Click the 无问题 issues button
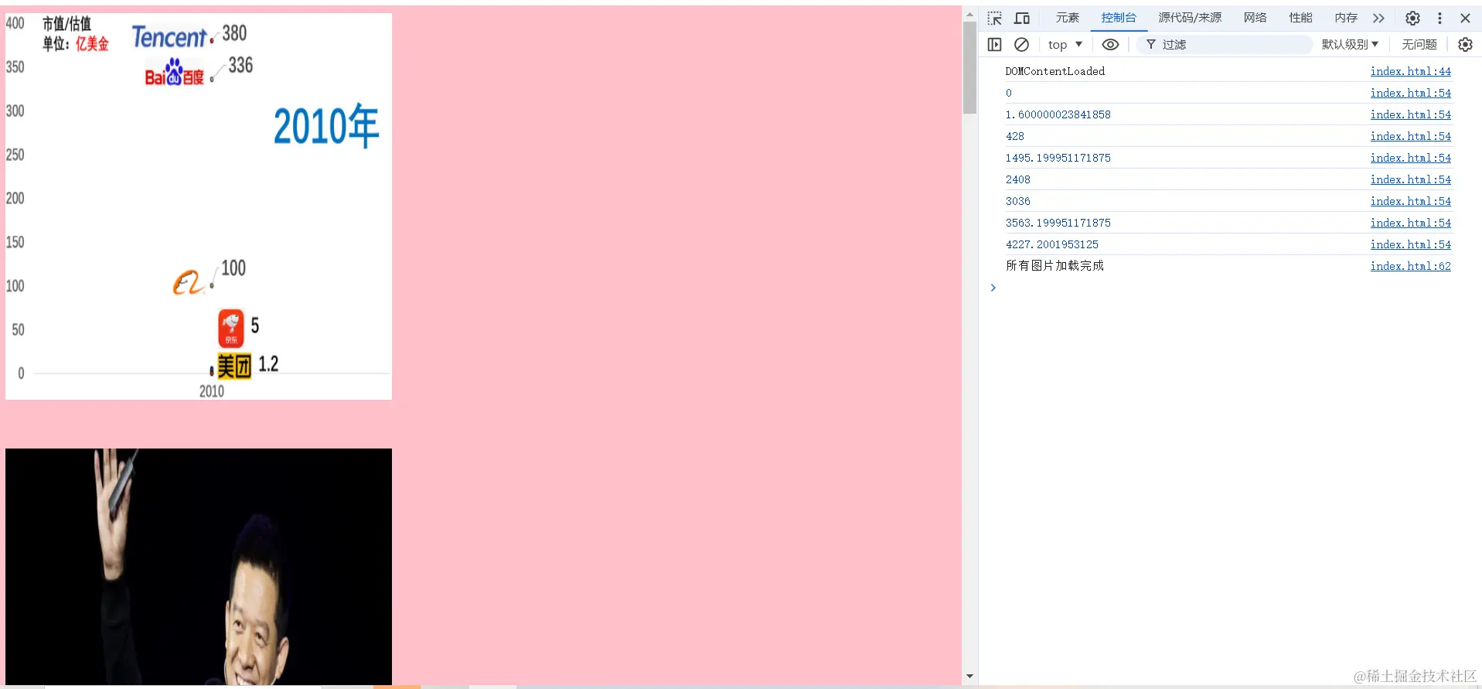 [1419, 45]
